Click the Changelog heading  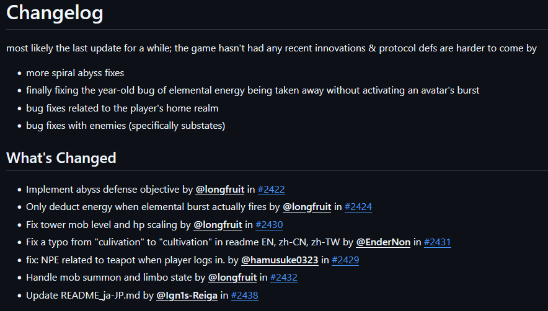coord(55,13)
